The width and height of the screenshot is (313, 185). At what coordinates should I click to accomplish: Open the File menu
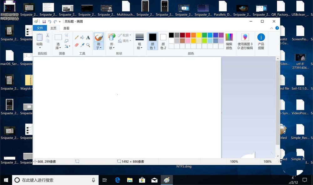click(40, 28)
